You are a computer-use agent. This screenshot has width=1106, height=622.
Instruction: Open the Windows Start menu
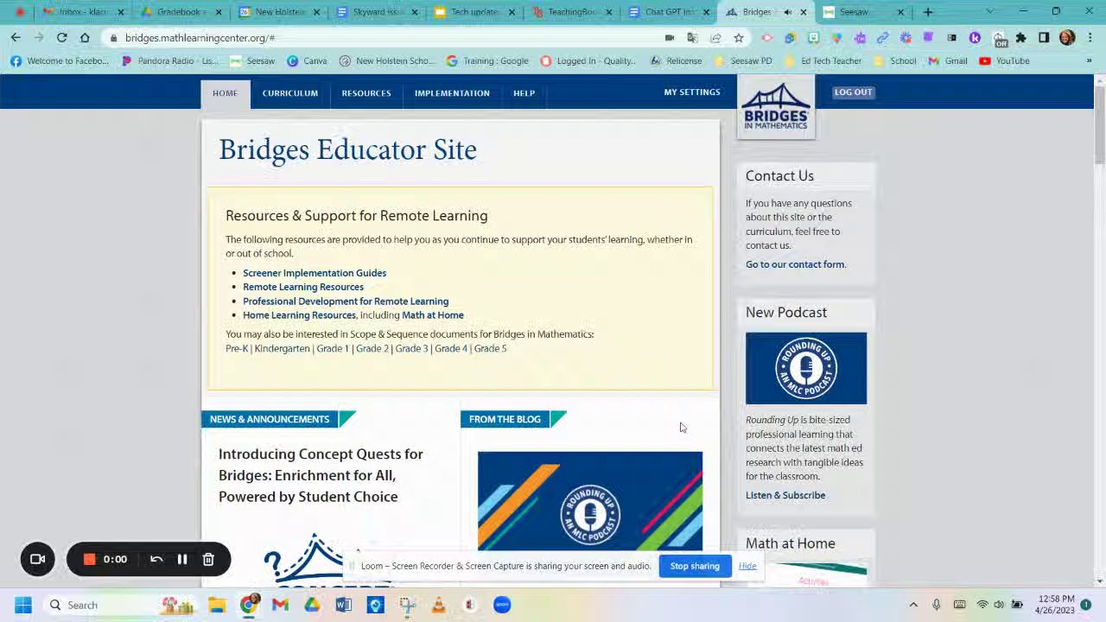point(23,605)
